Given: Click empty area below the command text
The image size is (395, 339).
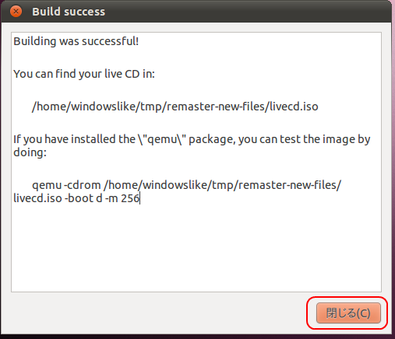Looking at the screenshot, I should [196, 246].
